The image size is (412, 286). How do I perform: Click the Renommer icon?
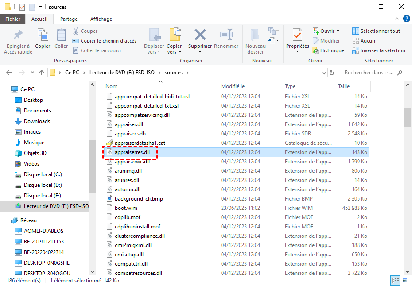pyautogui.click(x=226, y=35)
